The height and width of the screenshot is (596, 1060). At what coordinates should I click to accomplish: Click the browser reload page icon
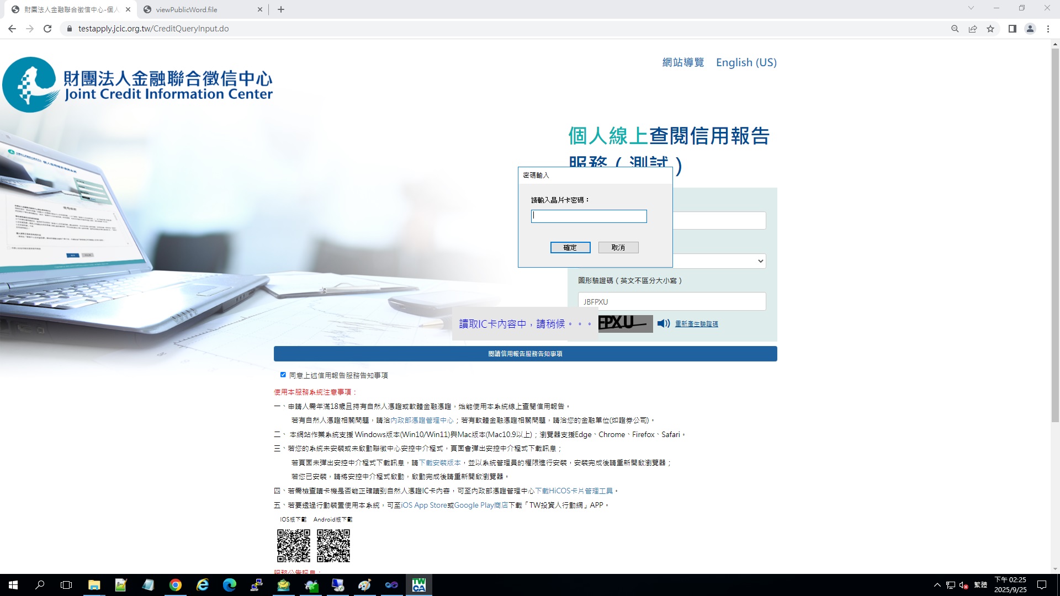coord(47,29)
